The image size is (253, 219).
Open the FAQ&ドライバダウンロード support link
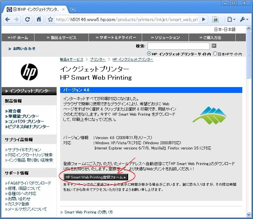click(28, 183)
